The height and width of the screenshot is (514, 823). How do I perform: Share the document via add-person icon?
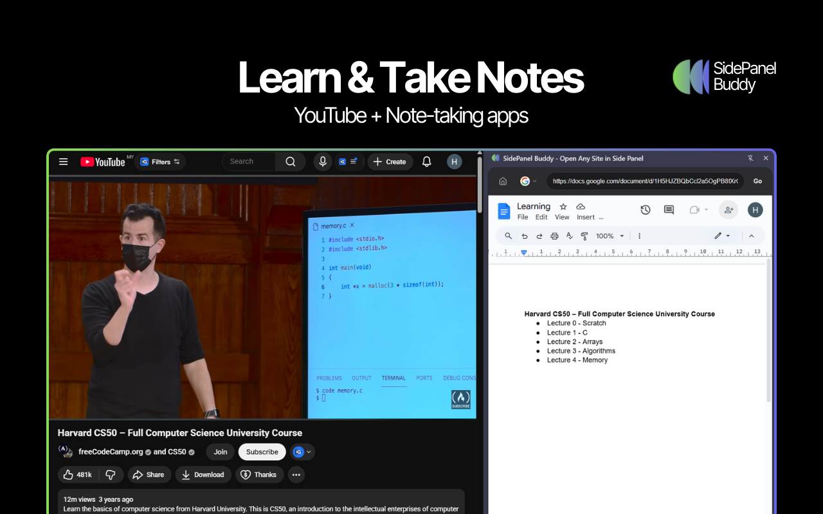tap(728, 210)
